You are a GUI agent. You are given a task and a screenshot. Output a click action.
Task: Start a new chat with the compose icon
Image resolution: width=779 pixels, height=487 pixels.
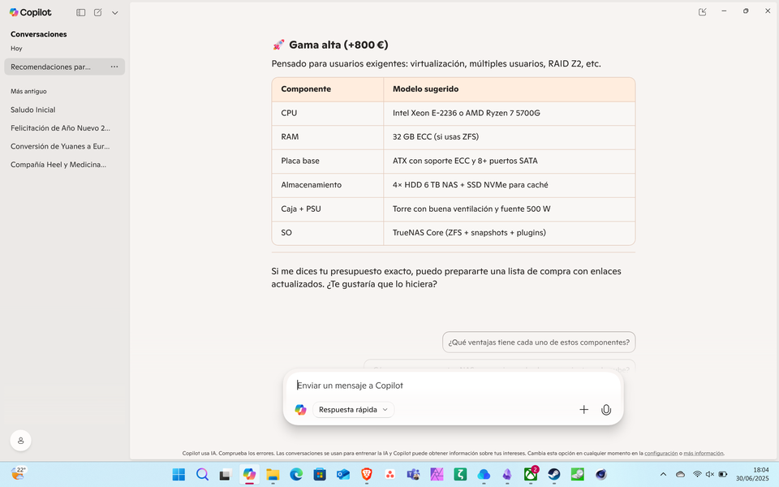click(98, 13)
